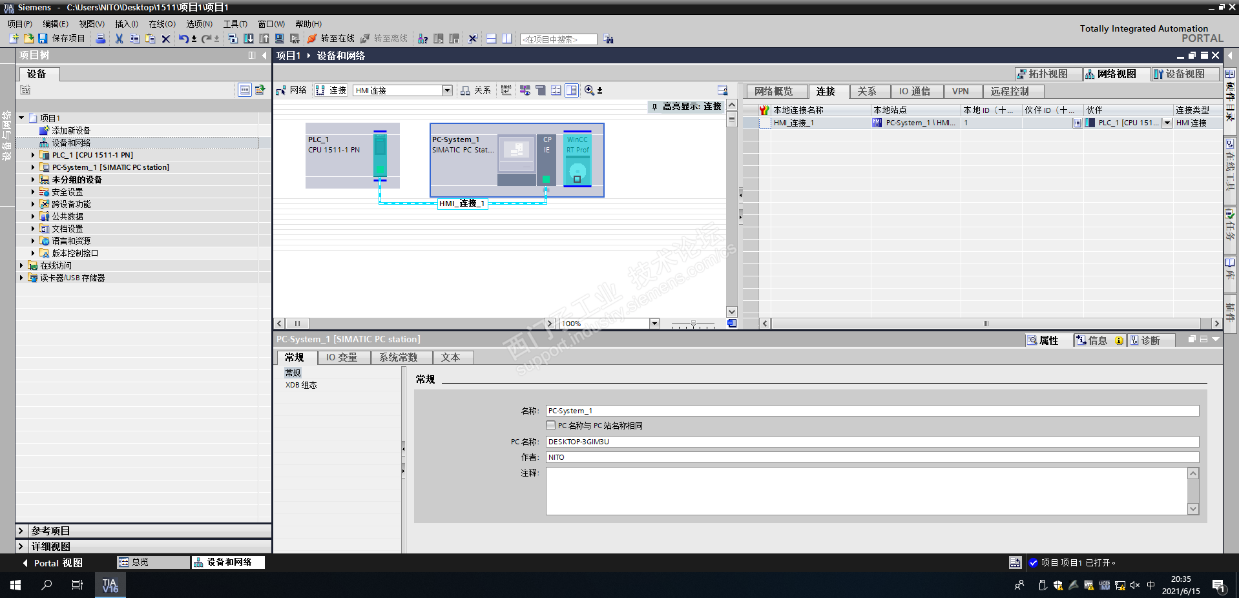Click the 名称 PC-System_1 input field
The height and width of the screenshot is (598, 1239).
872,411
